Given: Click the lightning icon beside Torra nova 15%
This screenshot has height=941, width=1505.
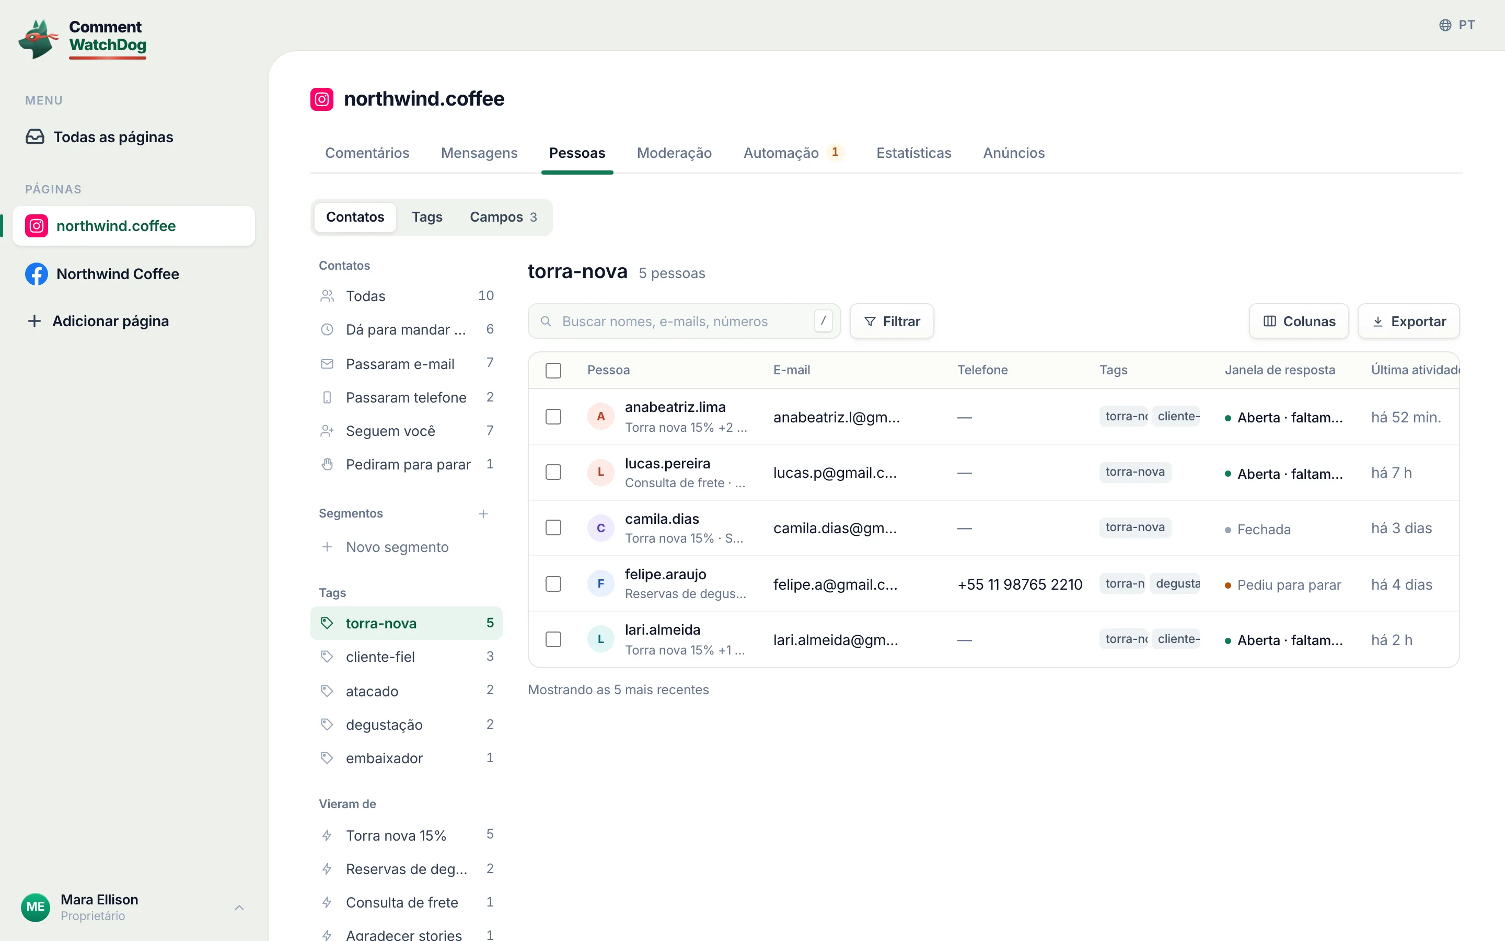Looking at the screenshot, I should coord(327,835).
